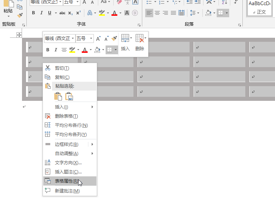Viewport: 275px width, 220px height.
Task: Choose Text Direction menu item
Action: pyautogui.click(x=70, y=163)
